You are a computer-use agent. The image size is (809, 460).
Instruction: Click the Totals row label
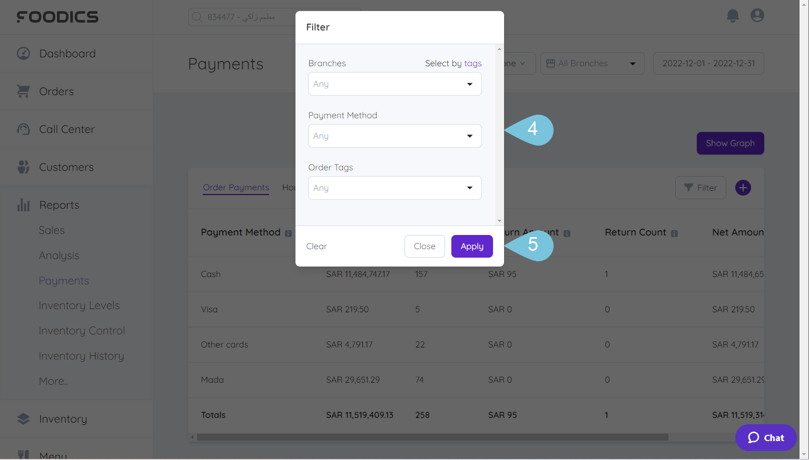[213, 415]
